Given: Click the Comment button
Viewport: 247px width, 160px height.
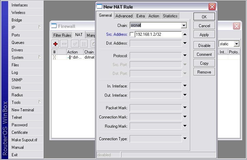Looking at the screenshot, I should coord(204,54).
